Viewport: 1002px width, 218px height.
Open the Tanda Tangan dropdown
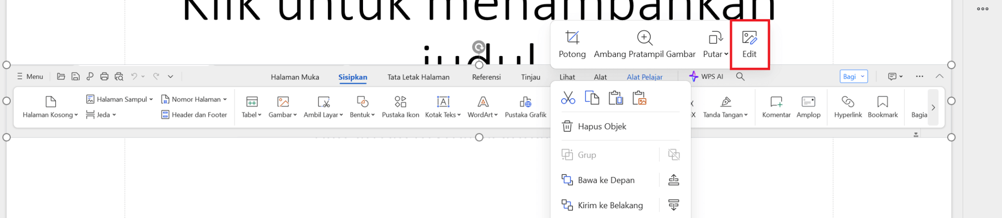726,107
